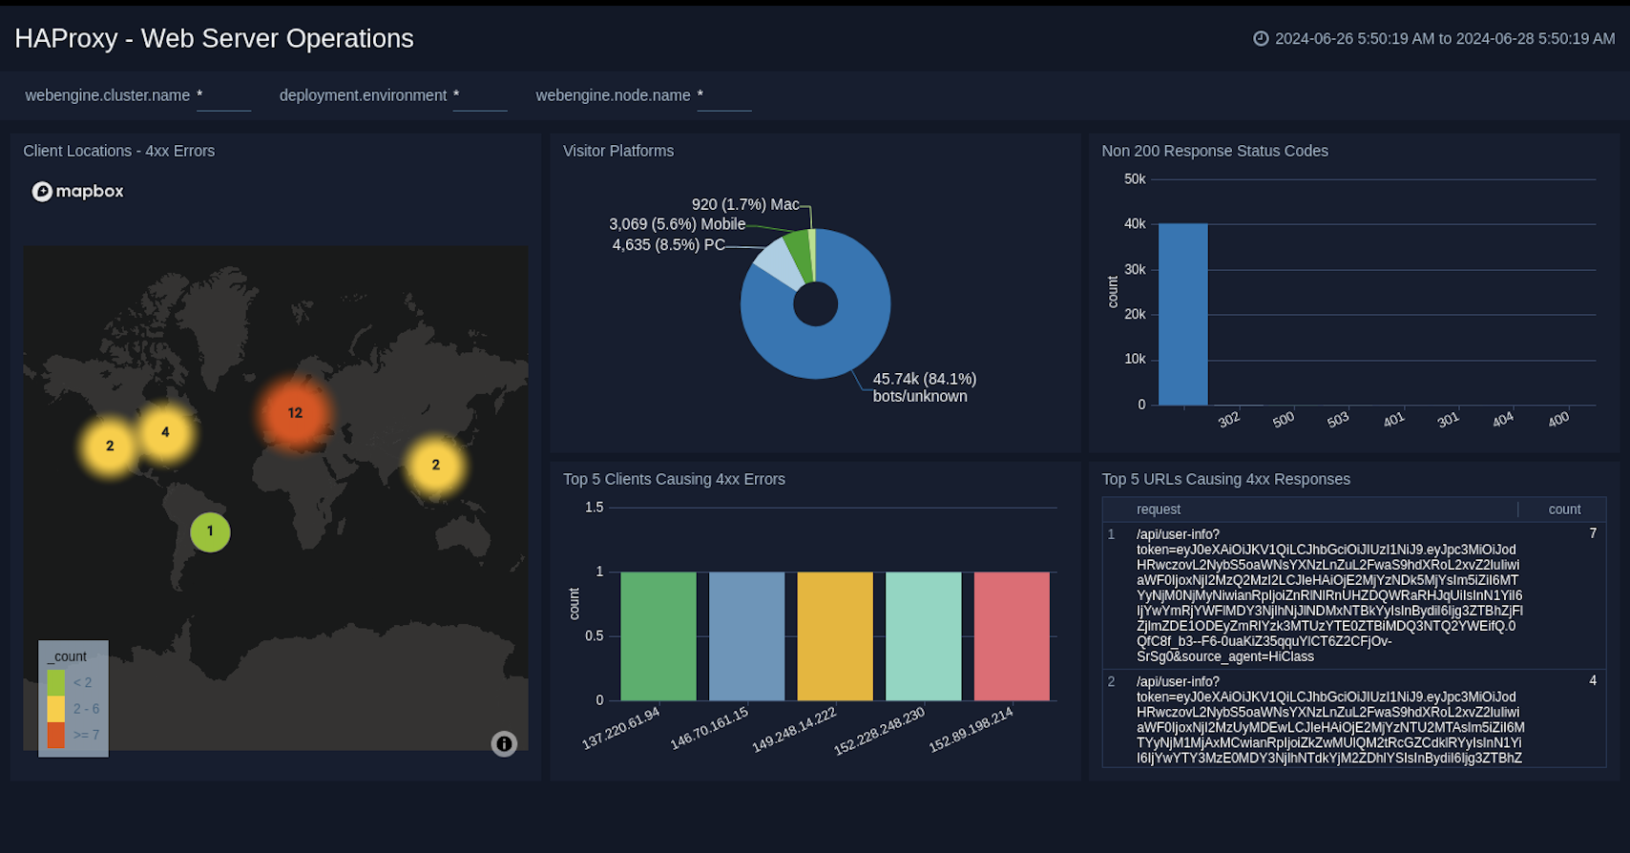Click the Non 200 Response Status Codes title
The width and height of the screenshot is (1630, 853).
pos(1215,151)
